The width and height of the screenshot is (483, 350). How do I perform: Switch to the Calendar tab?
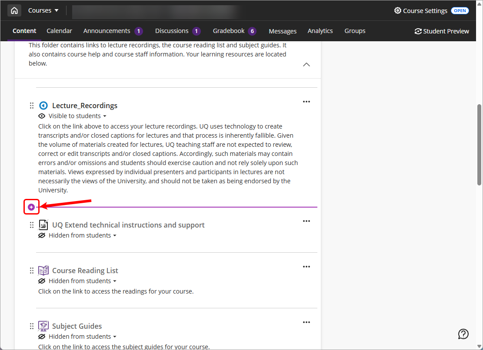(59, 31)
